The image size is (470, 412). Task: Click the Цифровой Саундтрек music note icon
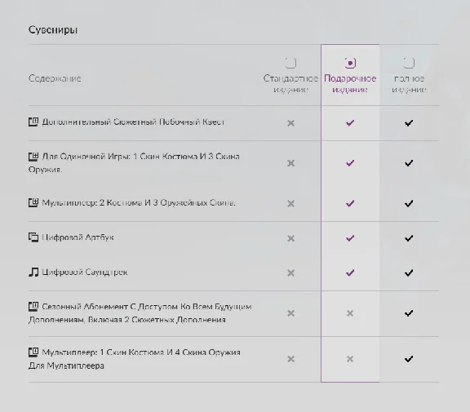[x=33, y=272]
